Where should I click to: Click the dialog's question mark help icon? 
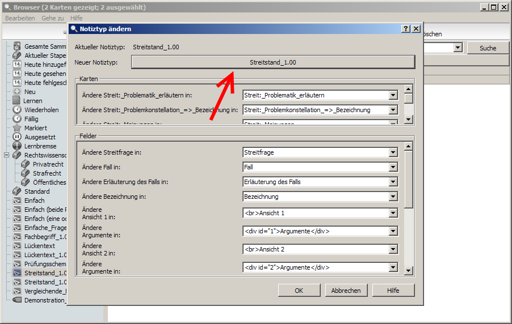click(406, 29)
